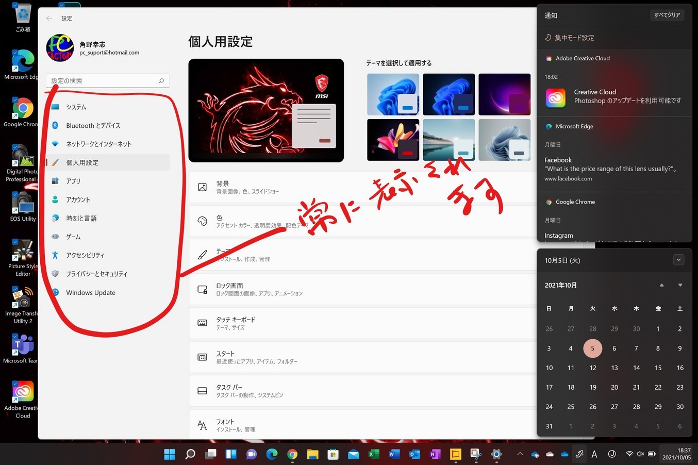The height and width of the screenshot is (465, 698).
Task: Open the Snipping Tool taskbar icon
Action: [476, 454]
